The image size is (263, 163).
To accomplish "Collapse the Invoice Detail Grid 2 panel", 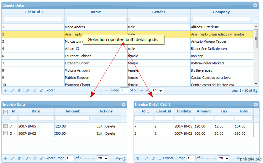I will (x=256, y=105).
